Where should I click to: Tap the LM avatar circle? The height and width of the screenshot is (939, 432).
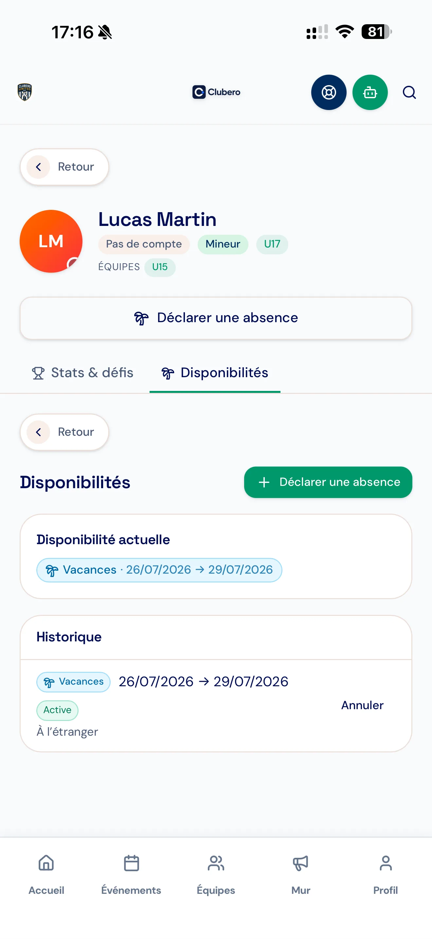pyautogui.click(x=51, y=241)
